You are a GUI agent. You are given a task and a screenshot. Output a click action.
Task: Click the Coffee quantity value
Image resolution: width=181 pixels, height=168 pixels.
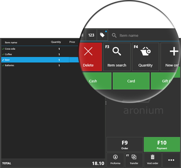click(59, 54)
